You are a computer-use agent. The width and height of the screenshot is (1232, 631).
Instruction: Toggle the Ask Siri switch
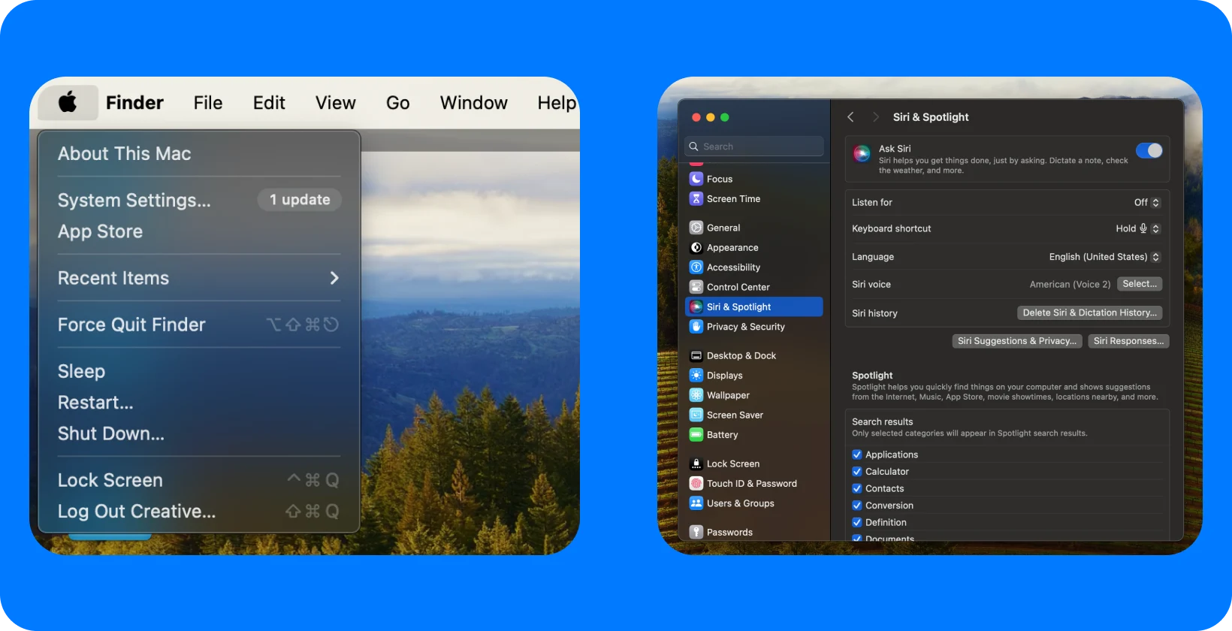tap(1149, 151)
